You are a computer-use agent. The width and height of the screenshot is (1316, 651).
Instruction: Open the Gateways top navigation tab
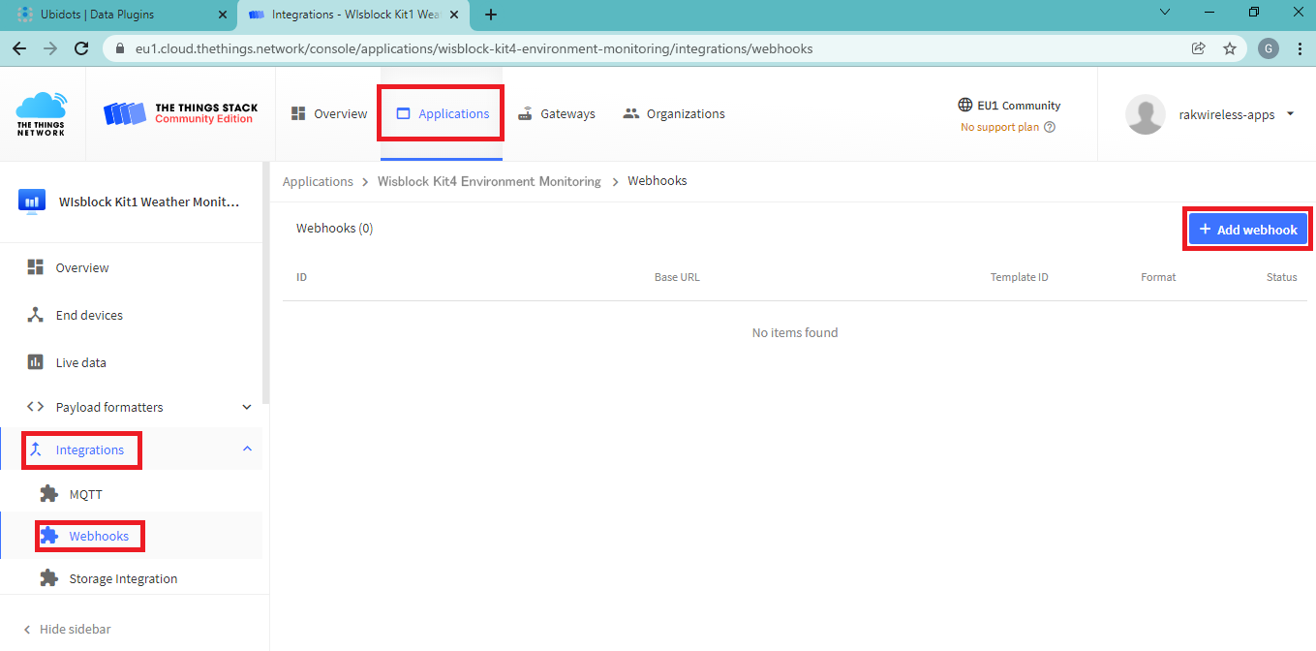tap(557, 113)
